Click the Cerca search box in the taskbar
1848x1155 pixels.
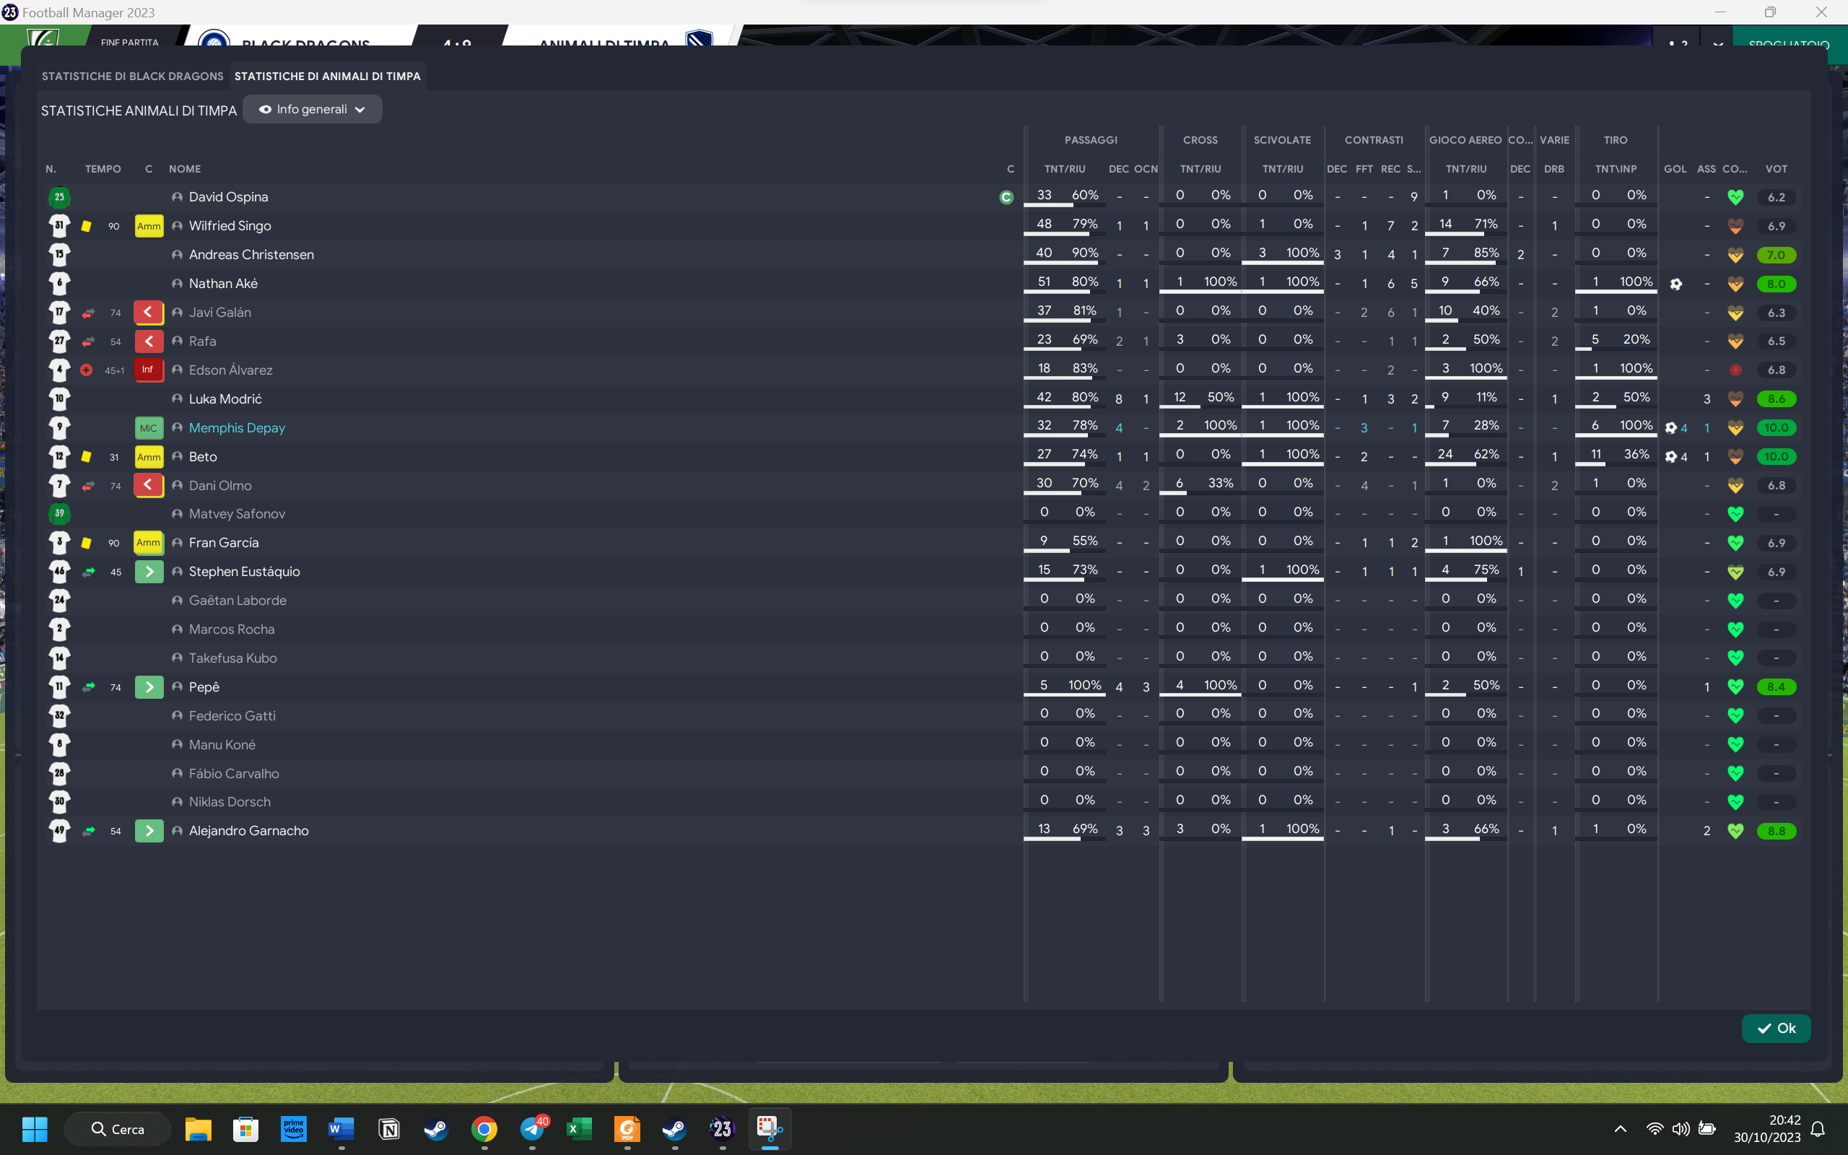coord(118,1129)
